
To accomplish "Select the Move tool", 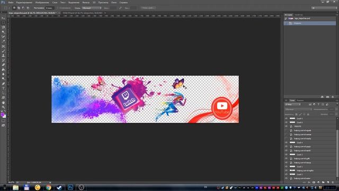I will [3, 18].
